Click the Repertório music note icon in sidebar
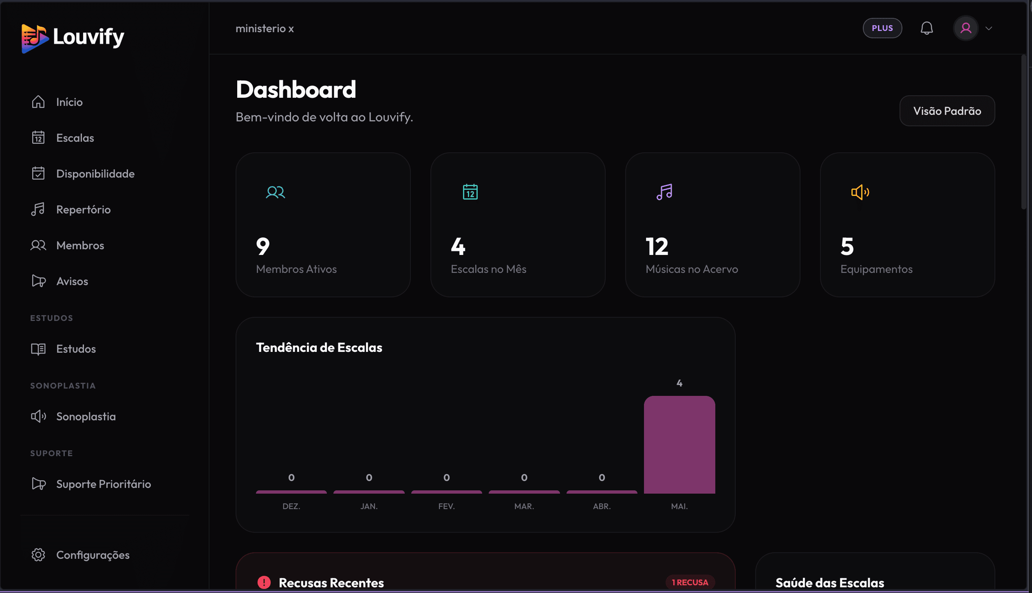Image resolution: width=1032 pixels, height=593 pixels. click(x=38, y=209)
